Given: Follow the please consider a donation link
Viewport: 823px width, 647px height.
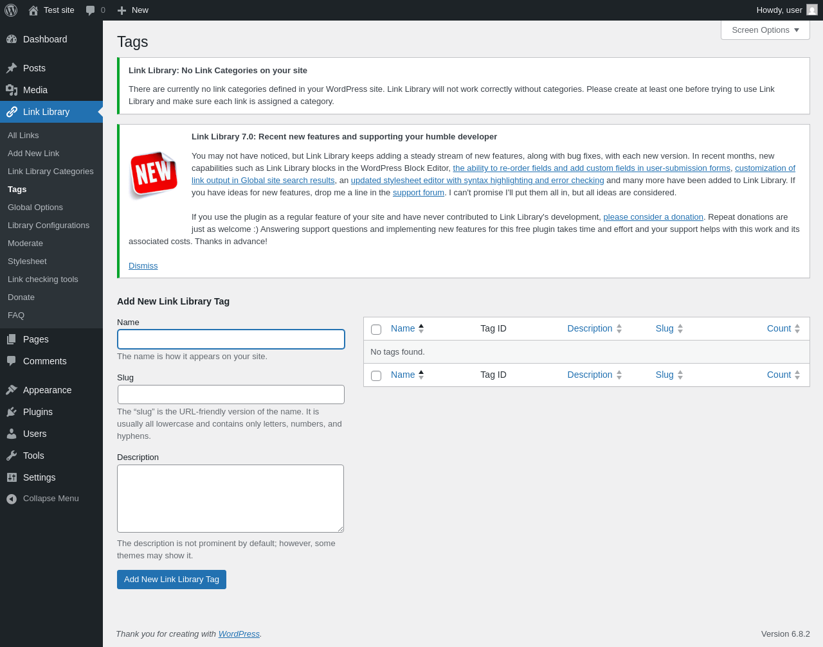Looking at the screenshot, I should click(653, 217).
